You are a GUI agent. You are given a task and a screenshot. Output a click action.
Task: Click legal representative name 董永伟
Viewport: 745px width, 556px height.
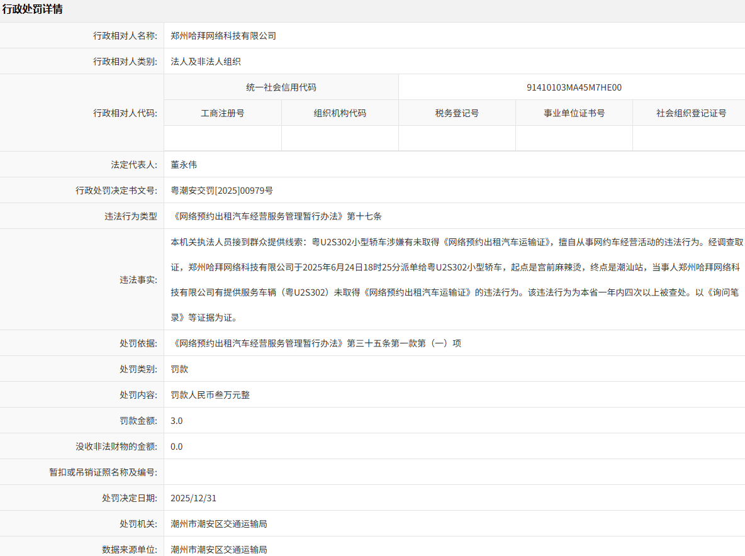click(184, 165)
